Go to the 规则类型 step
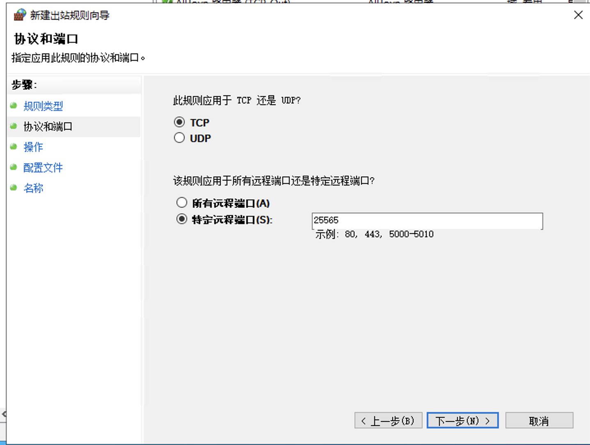The image size is (590, 445). [43, 106]
